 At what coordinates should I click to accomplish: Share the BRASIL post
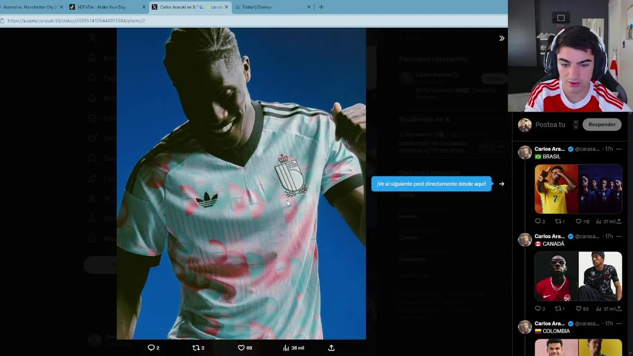tap(619, 222)
